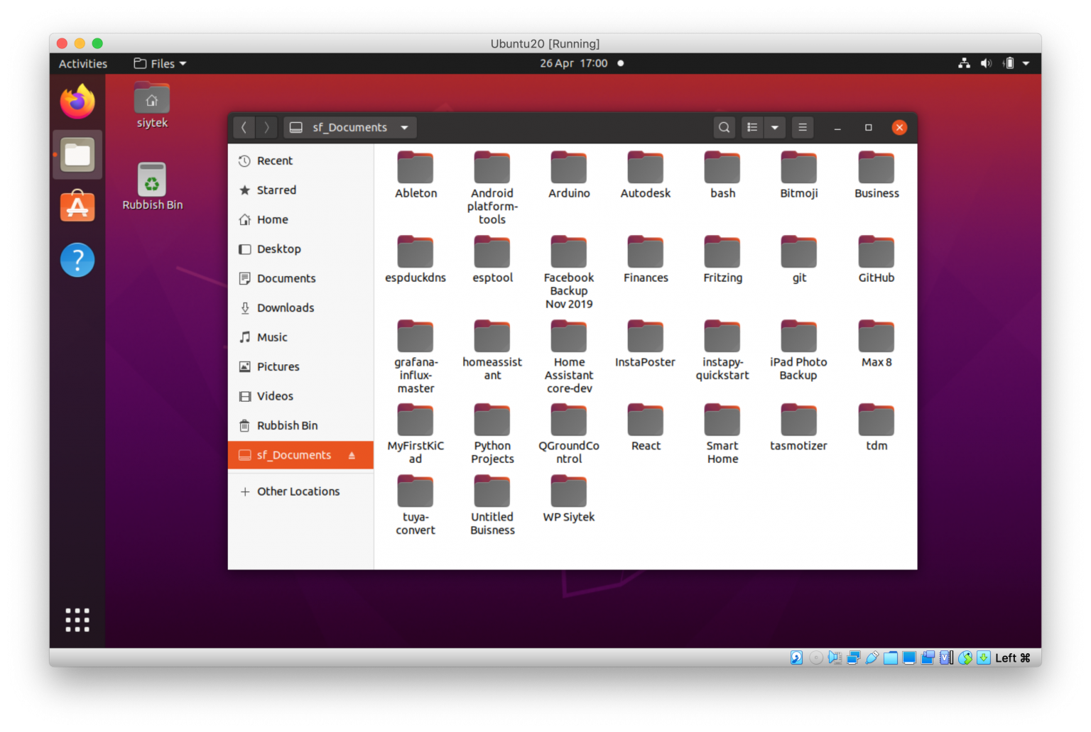
Task: Click the clock to toggle the calendar
Action: pyautogui.click(x=573, y=64)
